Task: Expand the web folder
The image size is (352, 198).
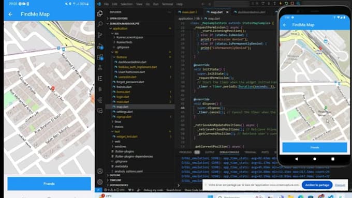Action: [x=118, y=142]
